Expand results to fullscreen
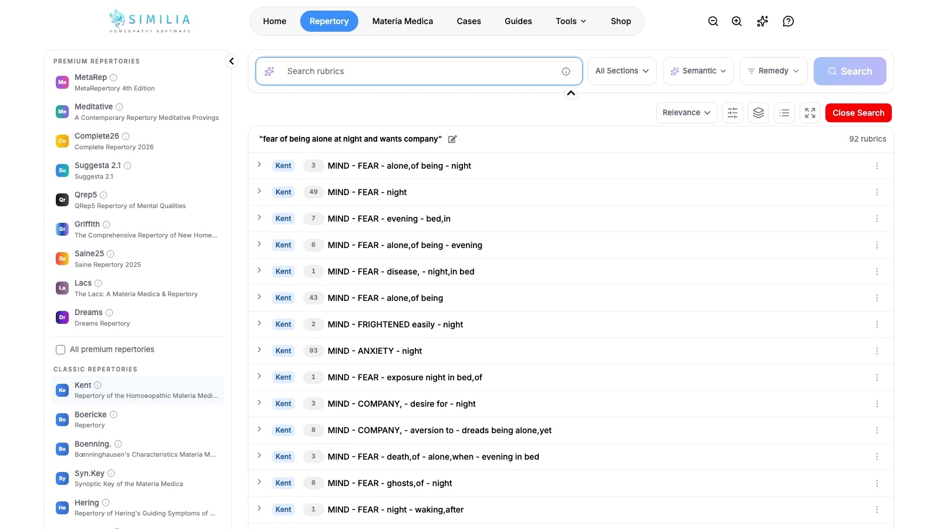940x529 pixels. click(810, 113)
